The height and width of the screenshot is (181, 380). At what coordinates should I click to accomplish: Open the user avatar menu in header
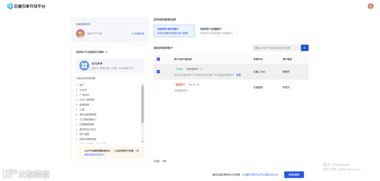point(370,6)
